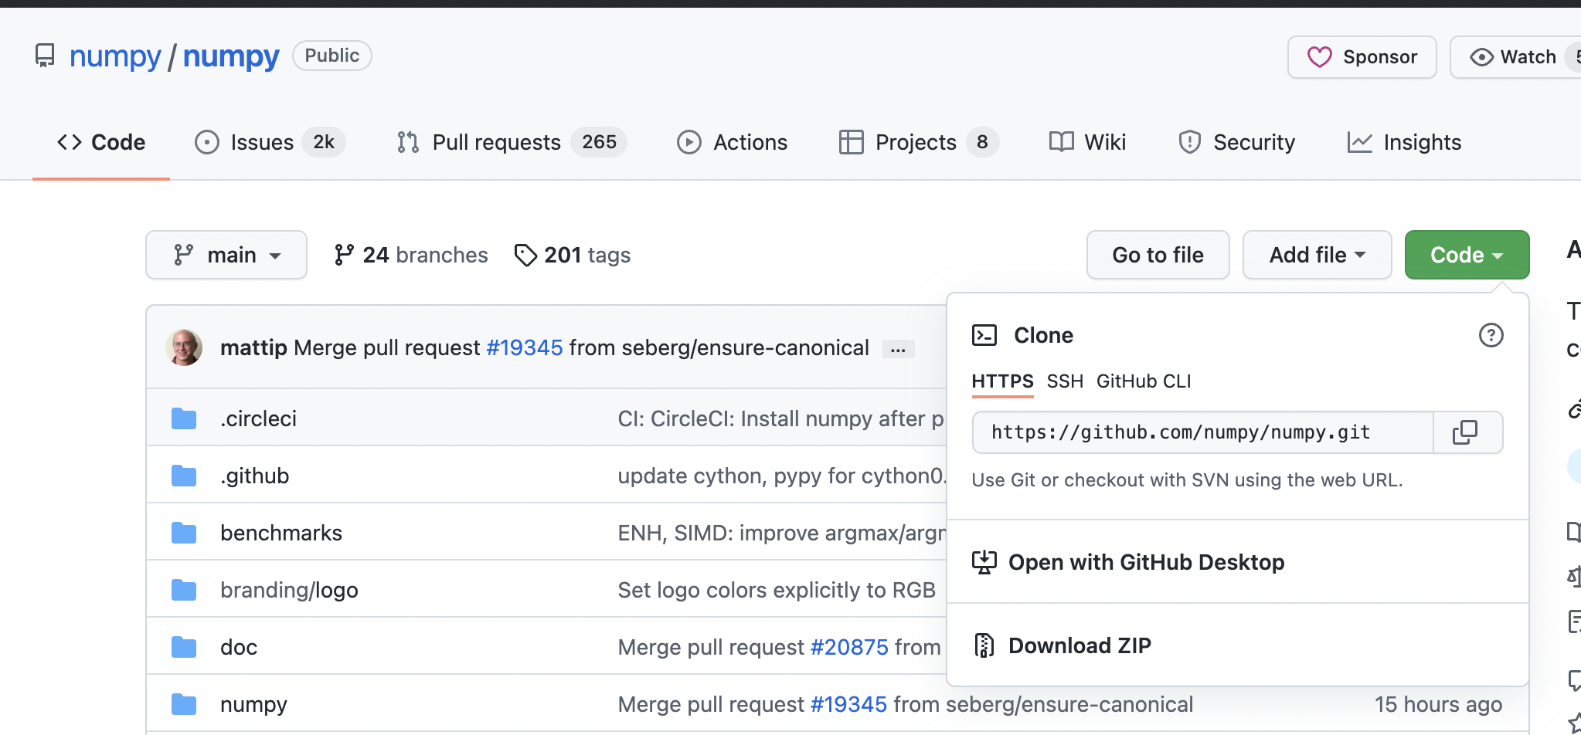
Task: Open ENH SIMD improve argmax commit message
Action: click(x=781, y=533)
